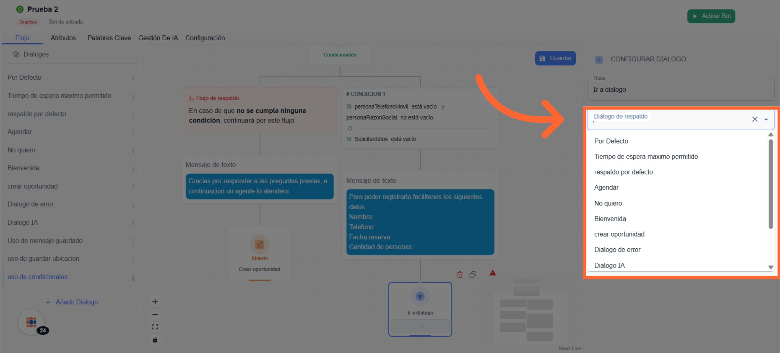This screenshot has height=353, width=780.
Task: Open the chat widget with 24 badge
Action: (31, 322)
